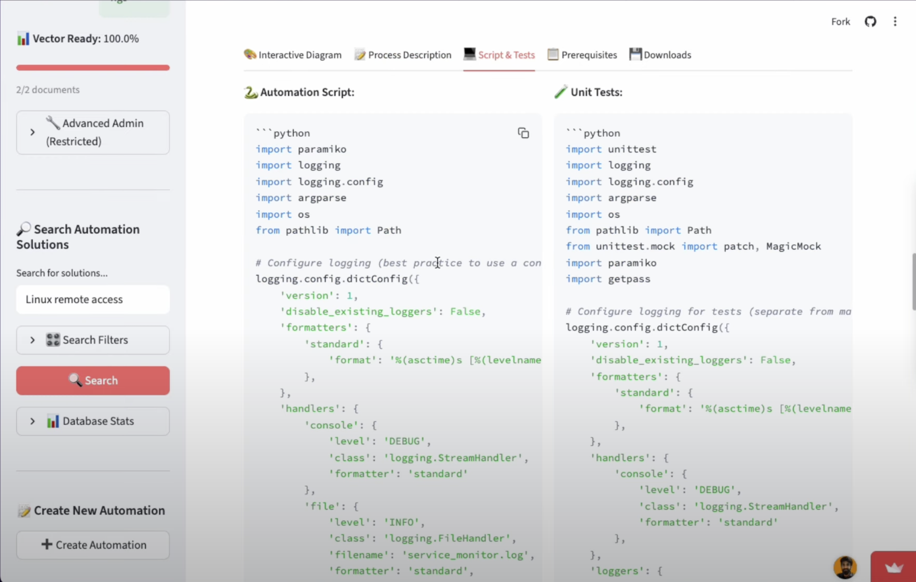Expand the Advanced Admin (Restricted) section

(x=93, y=132)
